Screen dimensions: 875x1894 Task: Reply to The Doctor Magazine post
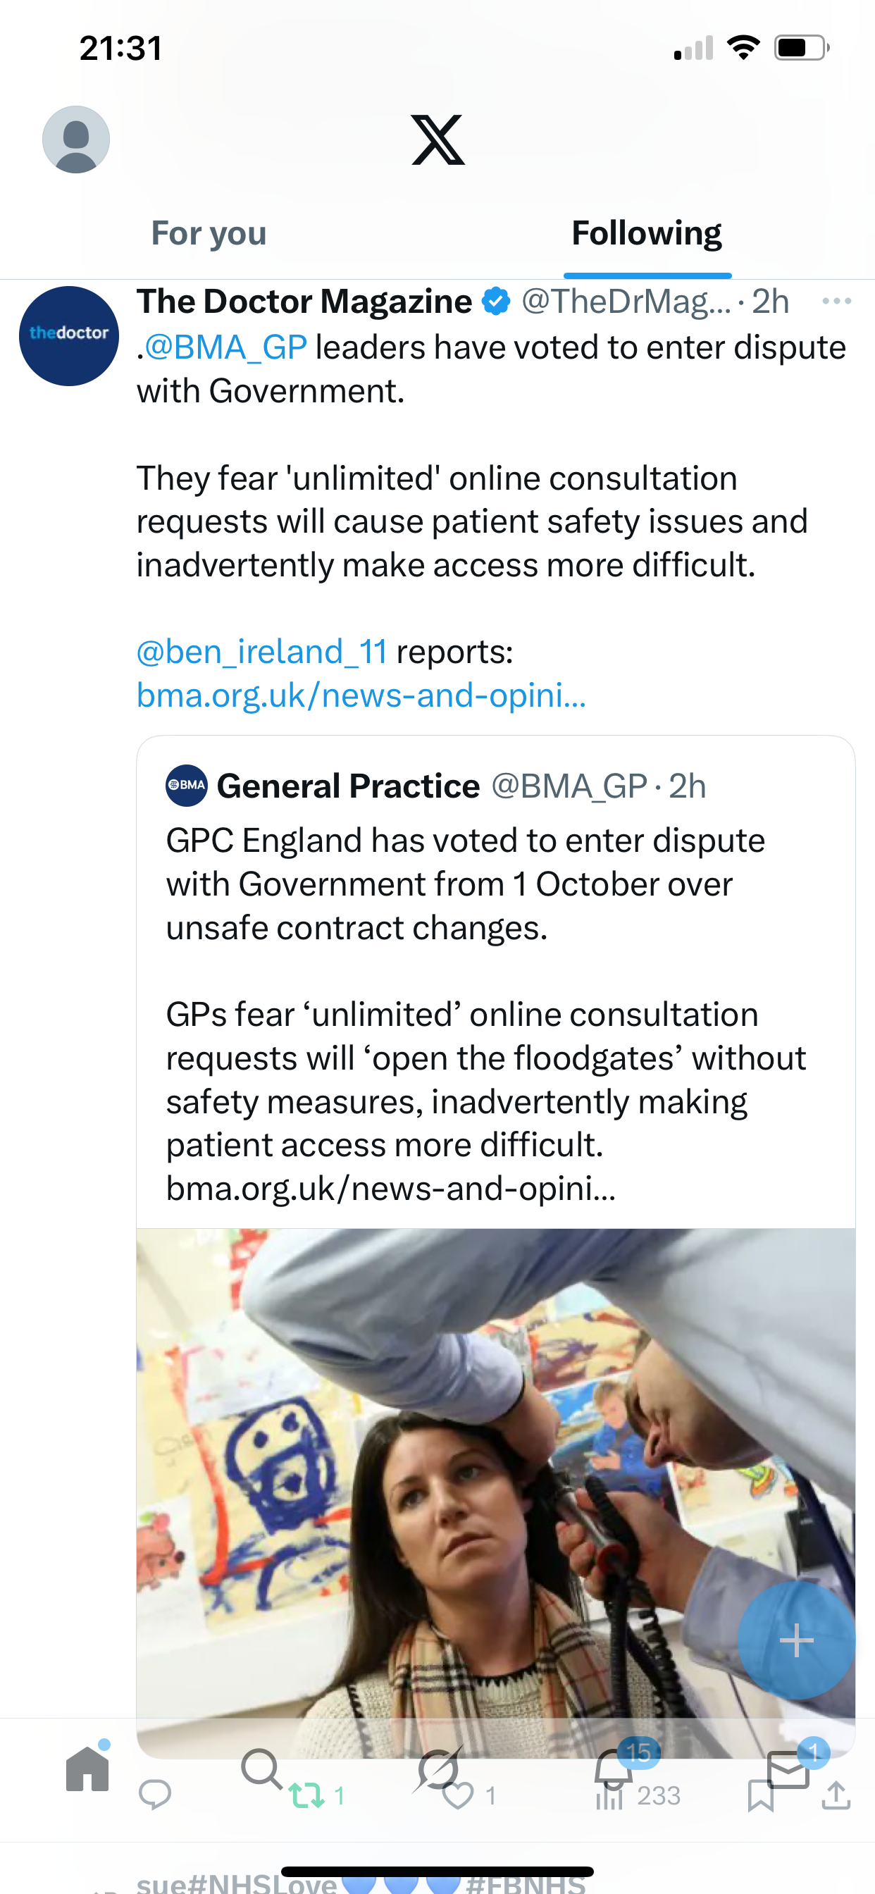tap(154, 1795)
